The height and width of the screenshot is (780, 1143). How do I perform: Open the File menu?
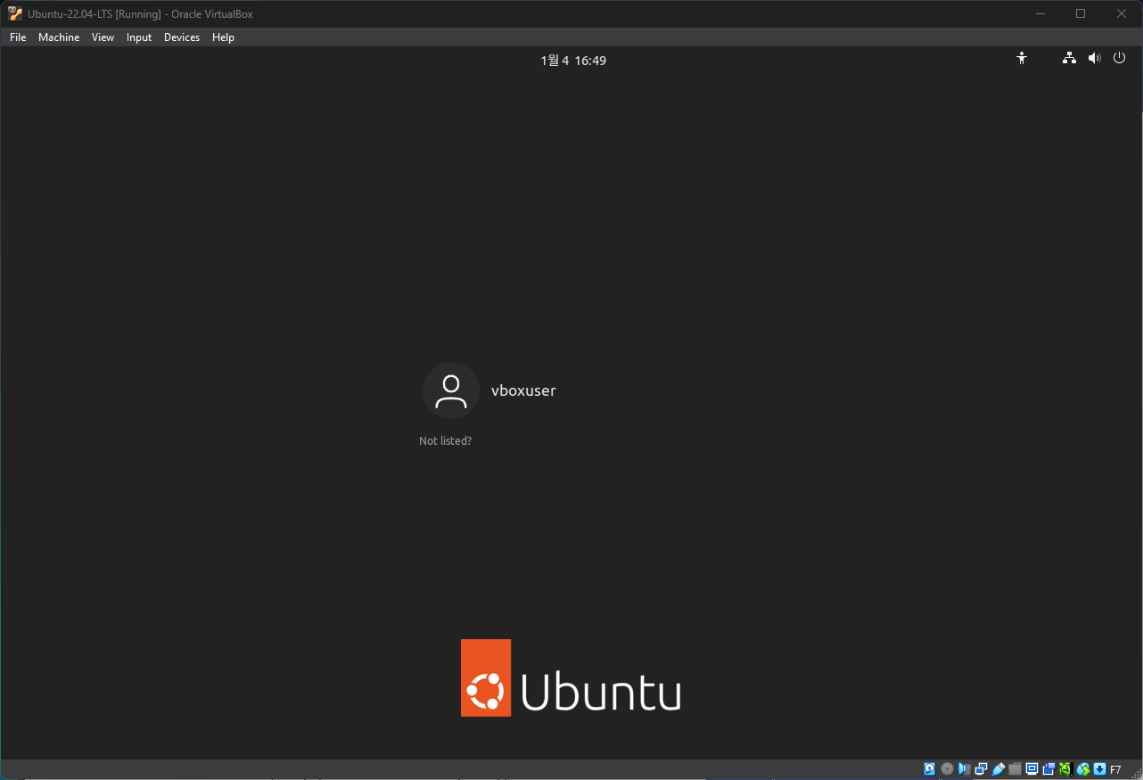(18, 37)
